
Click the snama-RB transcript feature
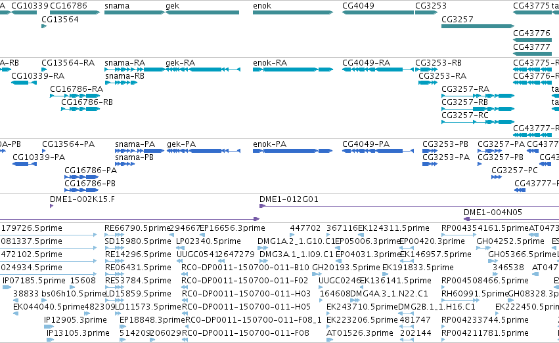point(122,83)
